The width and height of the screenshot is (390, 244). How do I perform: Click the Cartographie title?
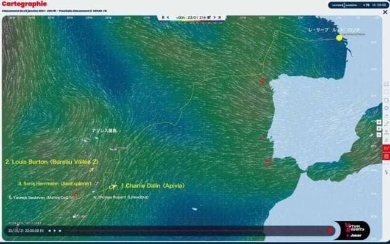coord(24,4)
